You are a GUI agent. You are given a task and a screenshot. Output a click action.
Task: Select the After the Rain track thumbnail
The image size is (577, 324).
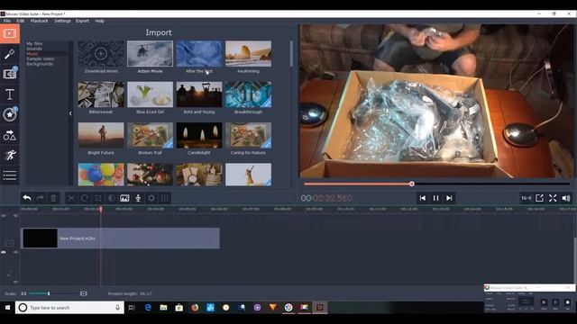coord(199,54)
